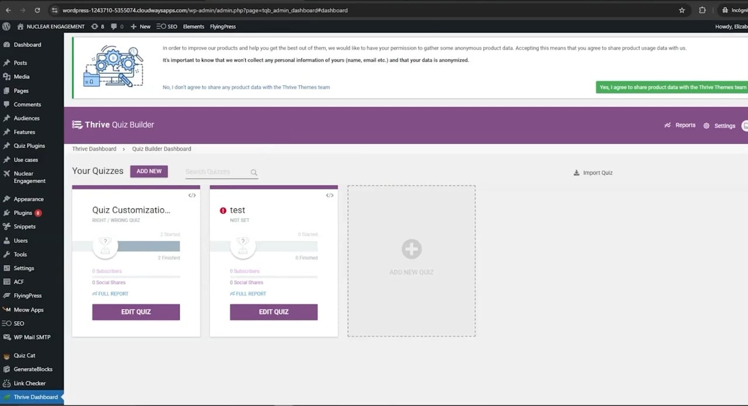Click the plus icon in Add New Quiz

point(411,249)
